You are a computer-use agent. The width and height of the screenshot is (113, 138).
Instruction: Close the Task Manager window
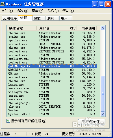point(108,4)
